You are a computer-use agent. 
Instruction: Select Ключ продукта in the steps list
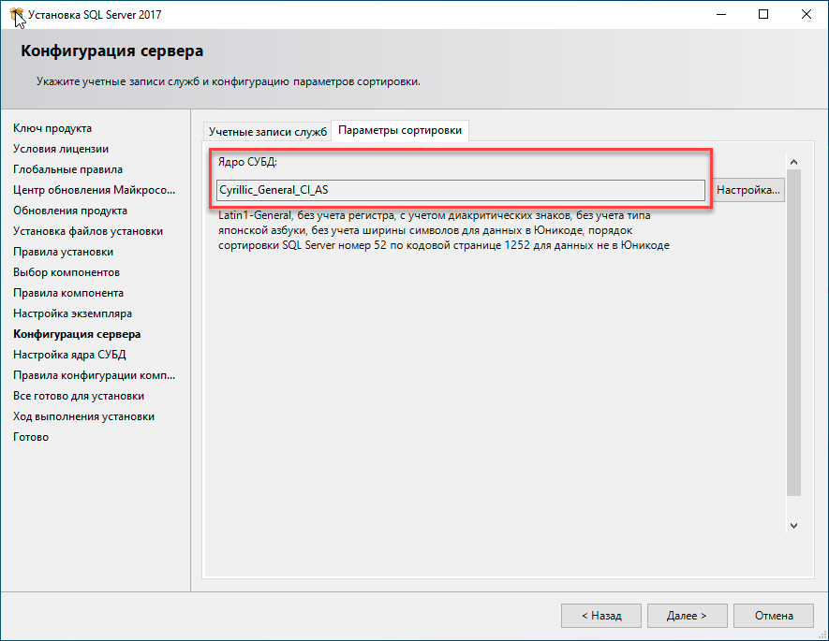(x=52, y=128)
